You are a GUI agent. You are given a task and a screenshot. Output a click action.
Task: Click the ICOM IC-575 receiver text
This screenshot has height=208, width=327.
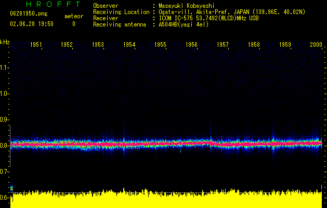(208, 18)
